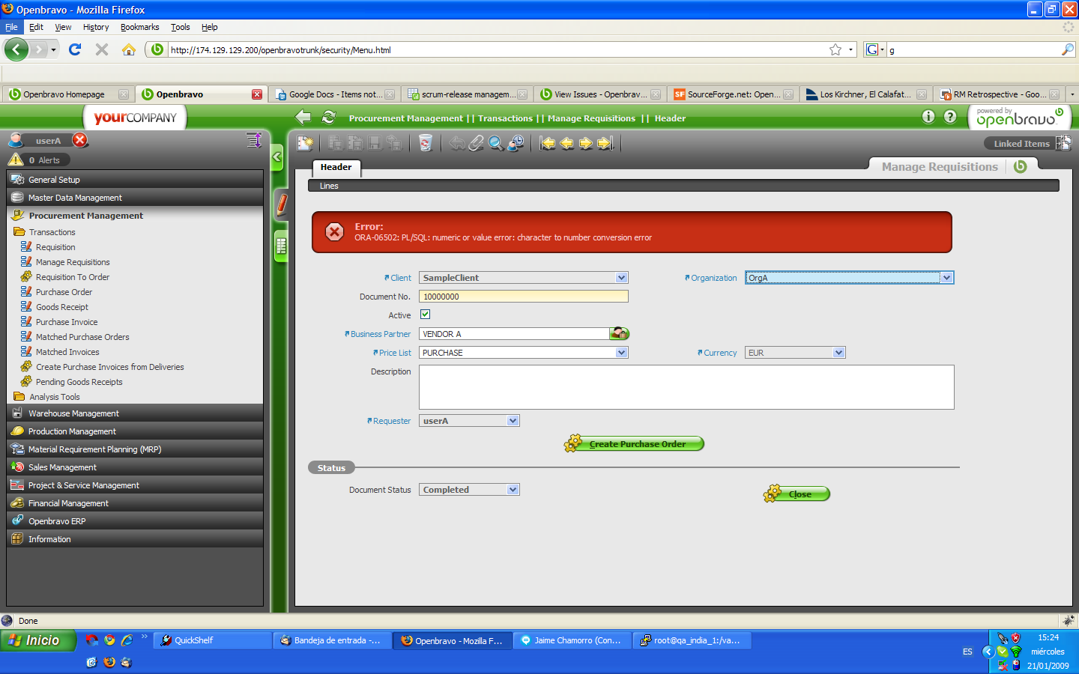Jump to the last record
1079x674 pixels.
[605, 143]
